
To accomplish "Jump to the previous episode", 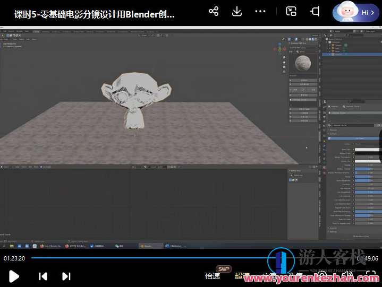I will 43,276.
